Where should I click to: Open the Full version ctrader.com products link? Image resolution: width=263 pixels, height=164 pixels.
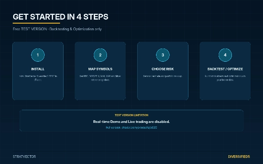(131, 128)
